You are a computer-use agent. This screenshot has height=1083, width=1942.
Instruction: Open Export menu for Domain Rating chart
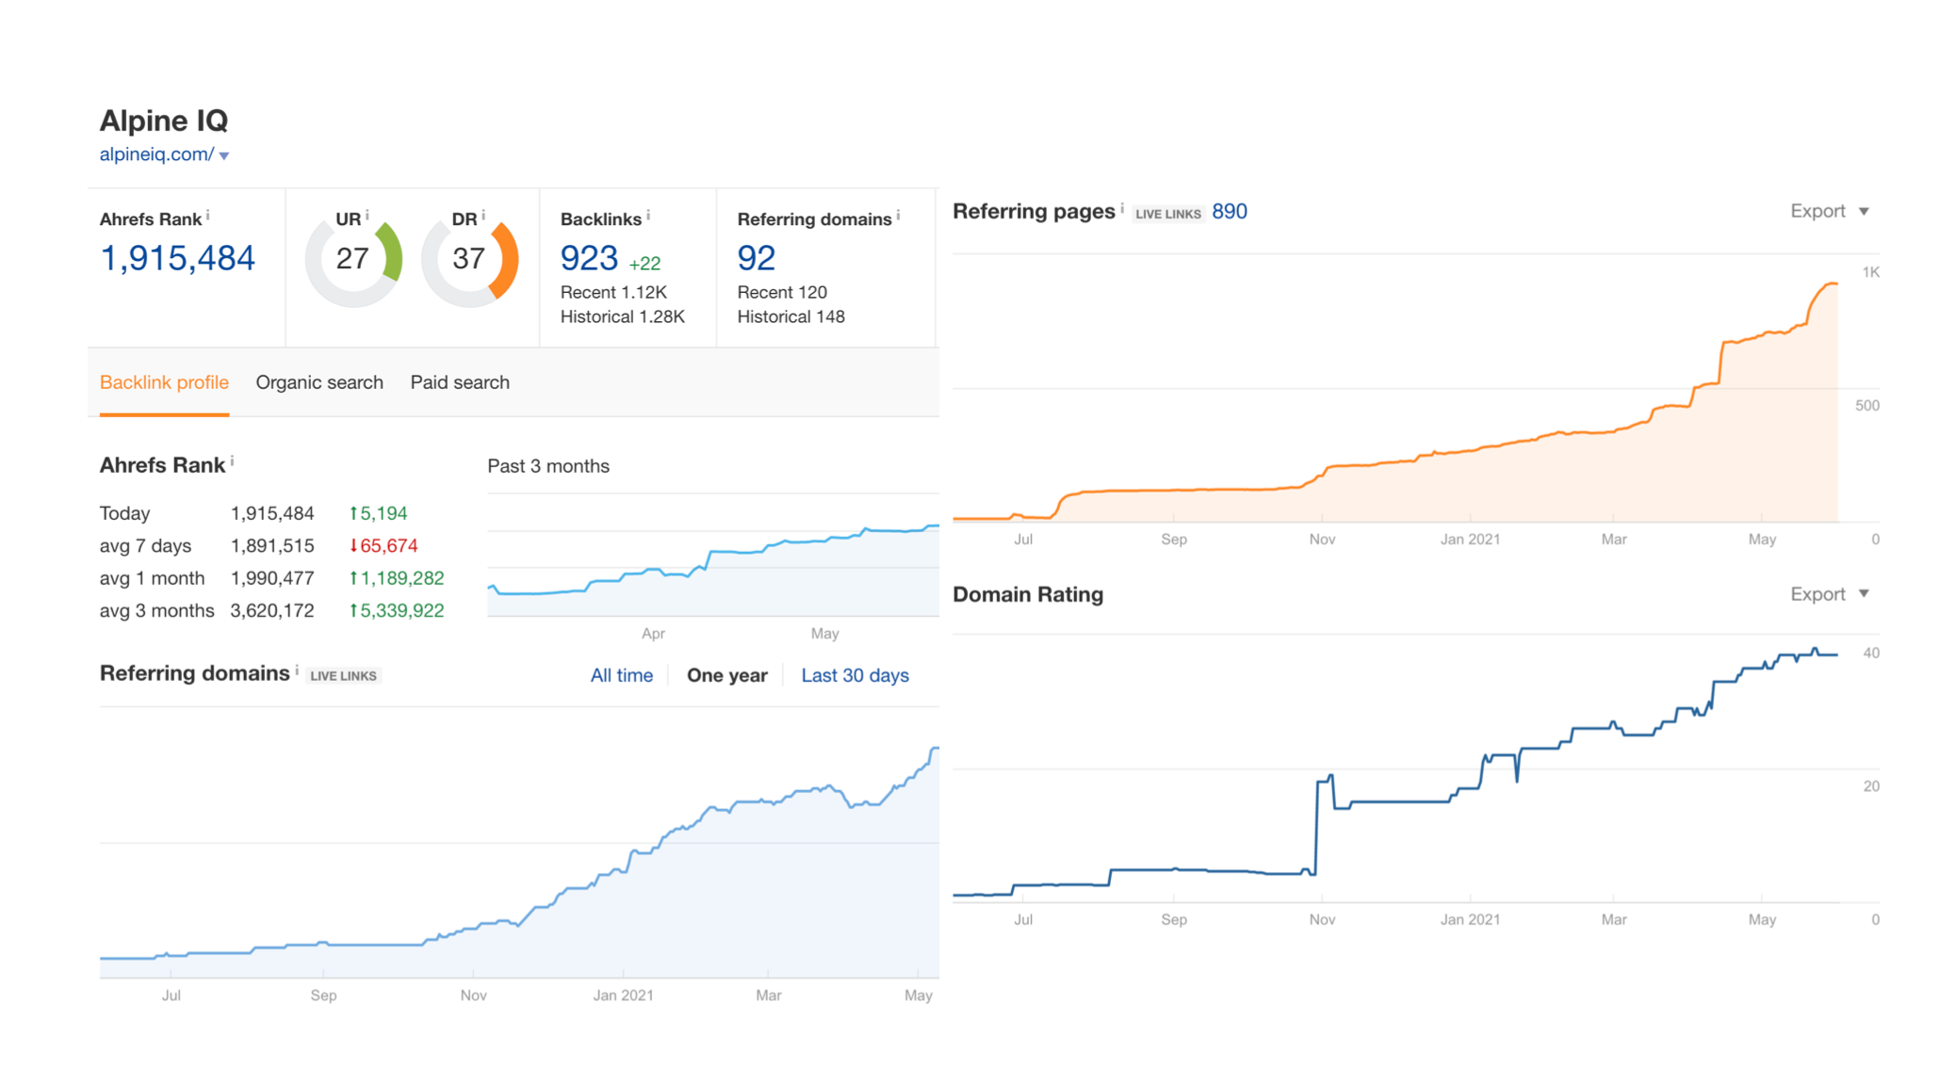click(1829, 594)
